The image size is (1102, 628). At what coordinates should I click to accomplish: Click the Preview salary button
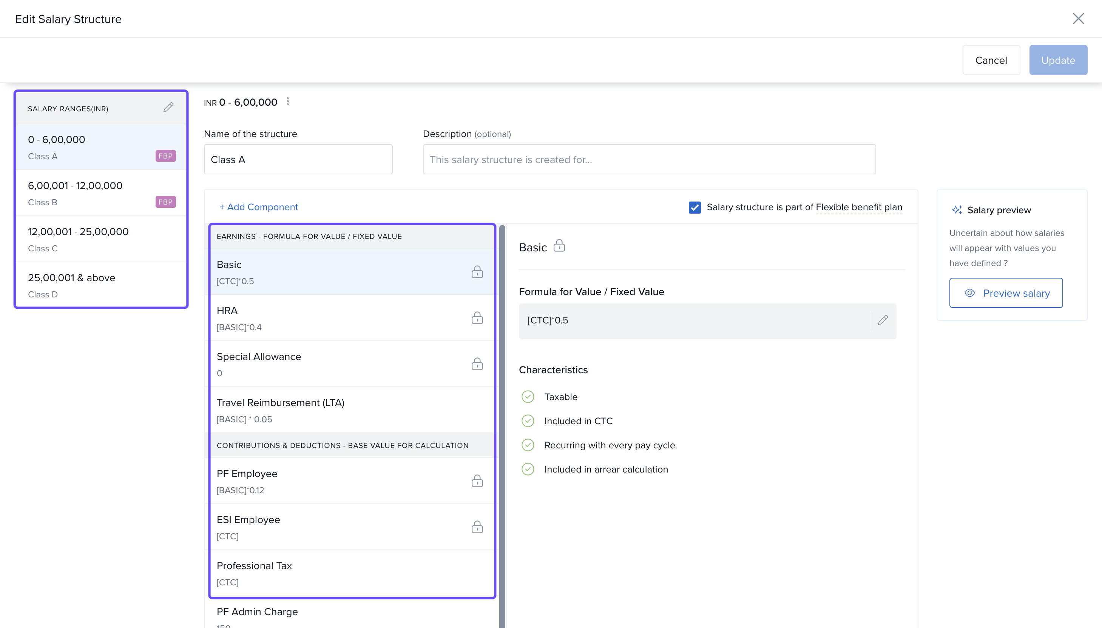click(1005, 293)
